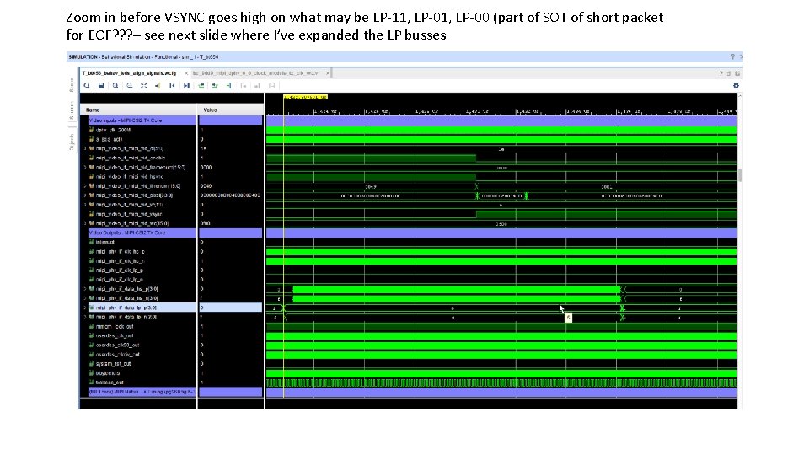Jump to time zero with the rewind icon
Viewport: 809px width, 455px height.
click(172, 86)
